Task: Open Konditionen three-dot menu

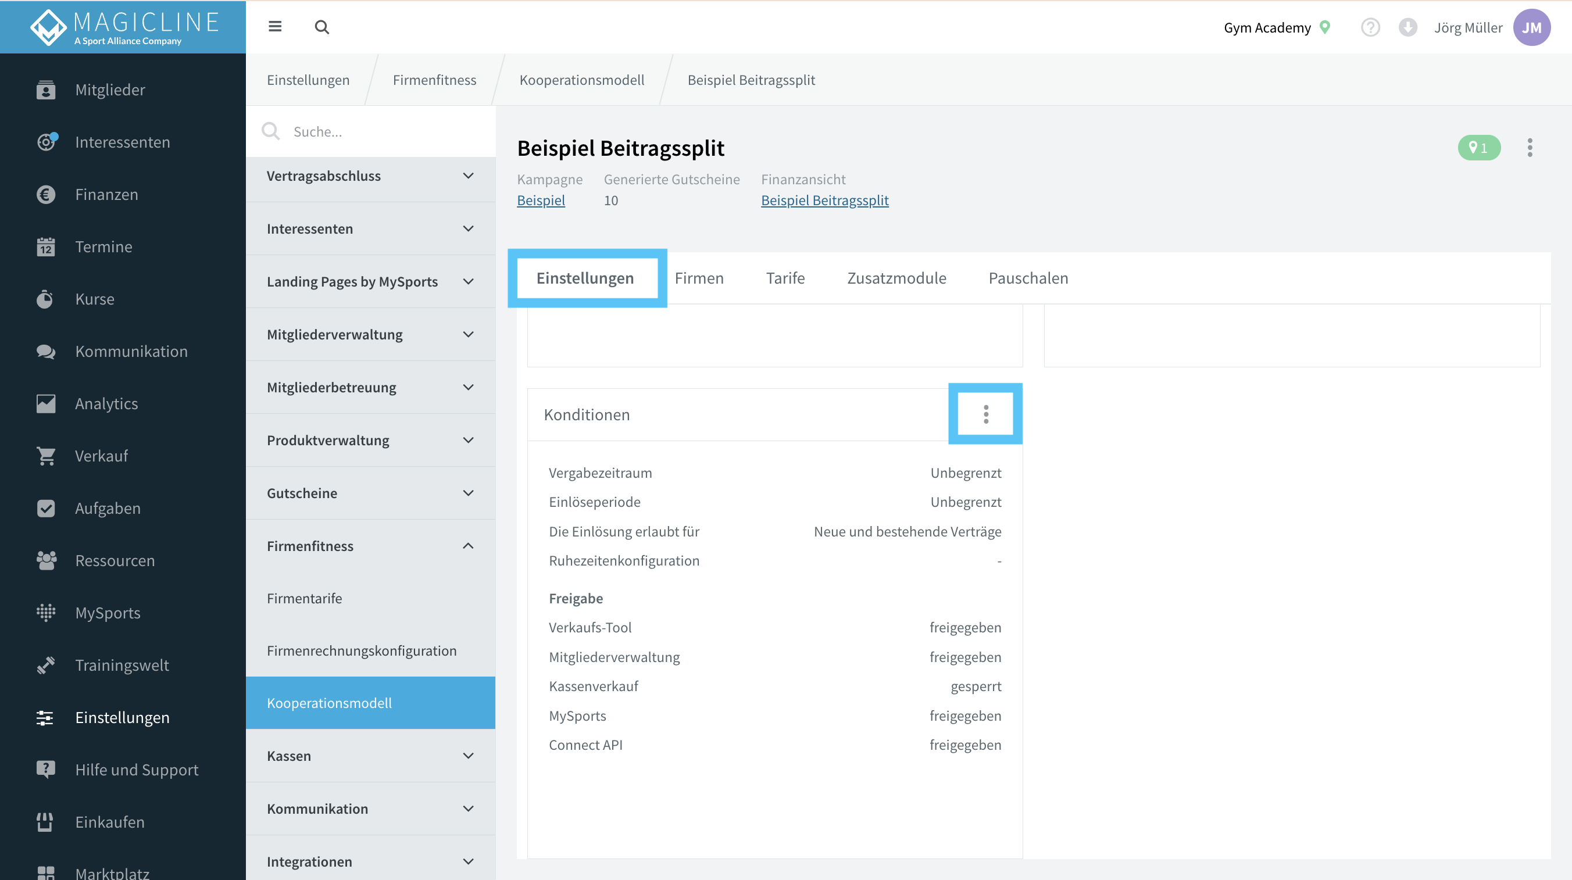Action: [985, 414]
